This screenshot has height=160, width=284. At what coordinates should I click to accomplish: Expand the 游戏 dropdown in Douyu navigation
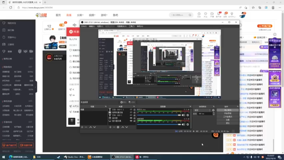click(x=104, y=15)
